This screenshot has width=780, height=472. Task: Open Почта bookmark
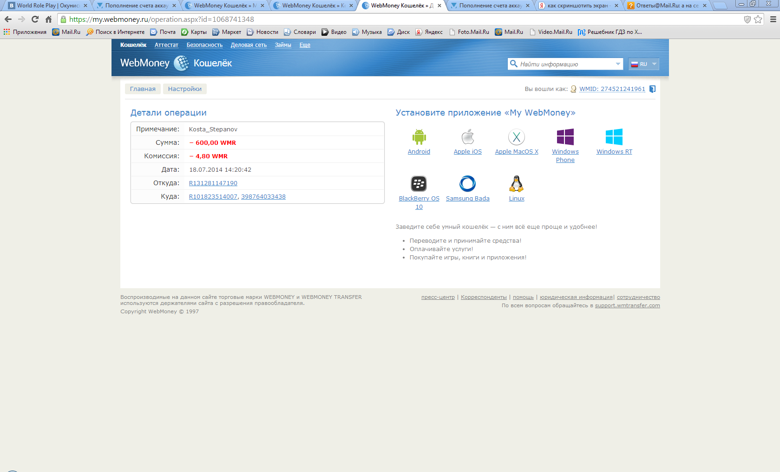pos(163,32)
